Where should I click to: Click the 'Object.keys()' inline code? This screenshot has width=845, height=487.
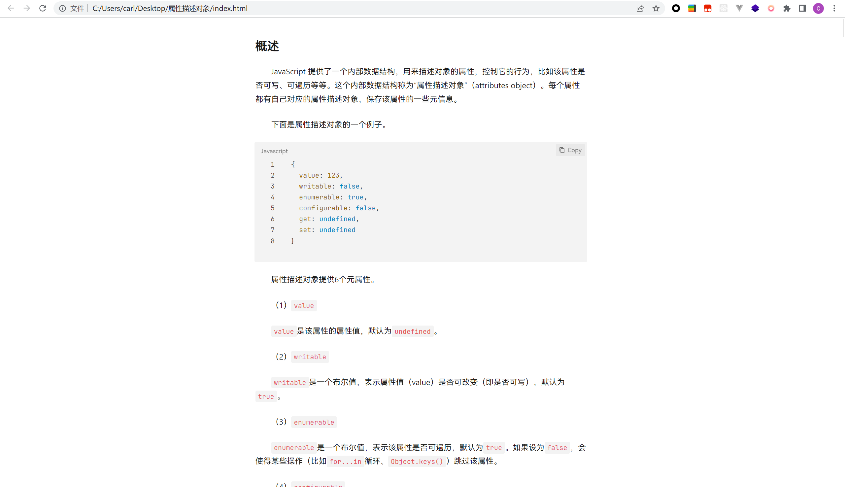[417, 462]
